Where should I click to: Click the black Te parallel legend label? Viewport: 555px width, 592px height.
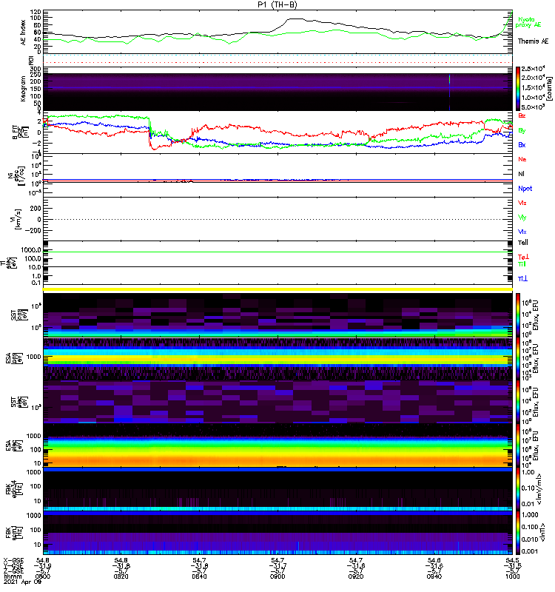(x=523, y=243)
